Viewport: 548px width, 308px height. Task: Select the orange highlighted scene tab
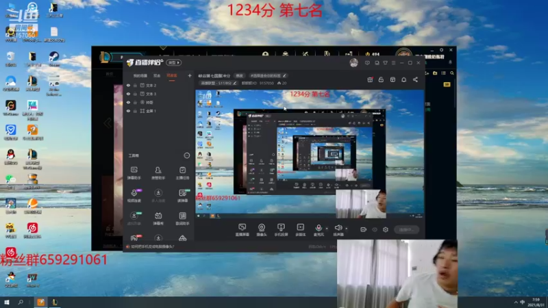click(172, 75)
